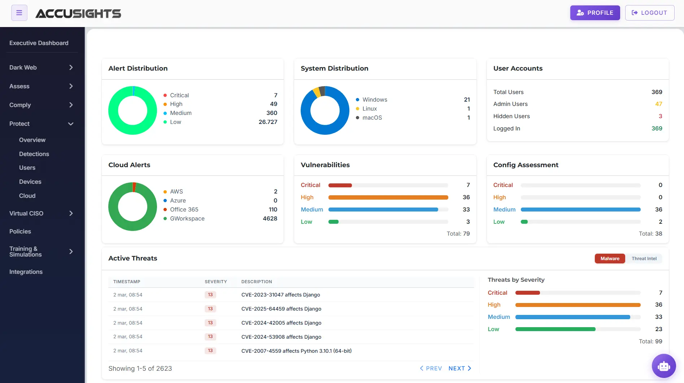Click the AccuSights logo
This screenshot has height=383, width=684.
tap(78, 13)
